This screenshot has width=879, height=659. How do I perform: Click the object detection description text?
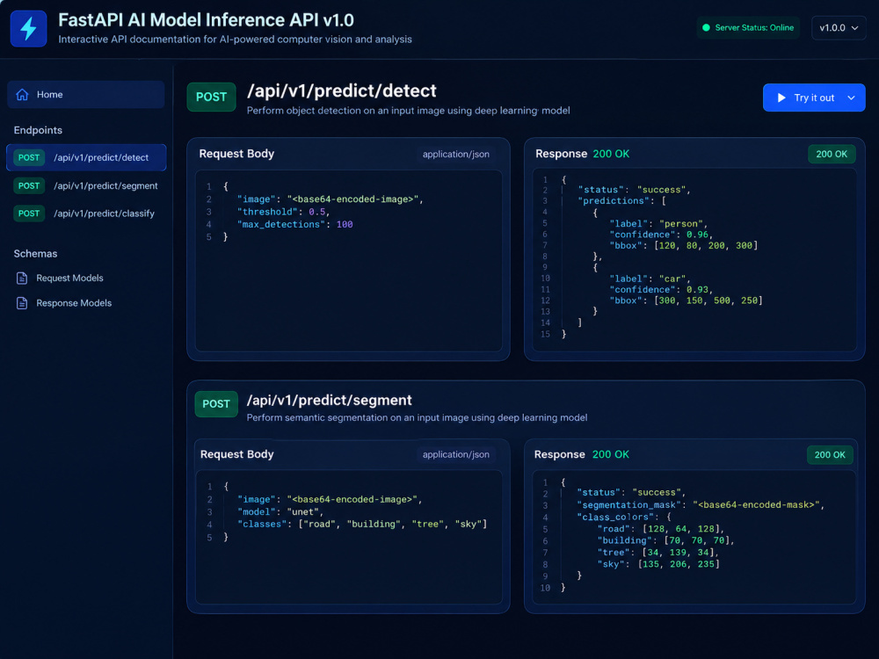(x=408, y=111)
